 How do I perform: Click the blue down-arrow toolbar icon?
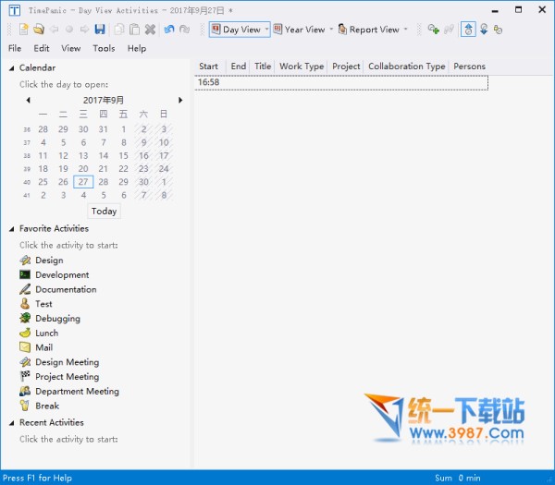click(484, 30)
